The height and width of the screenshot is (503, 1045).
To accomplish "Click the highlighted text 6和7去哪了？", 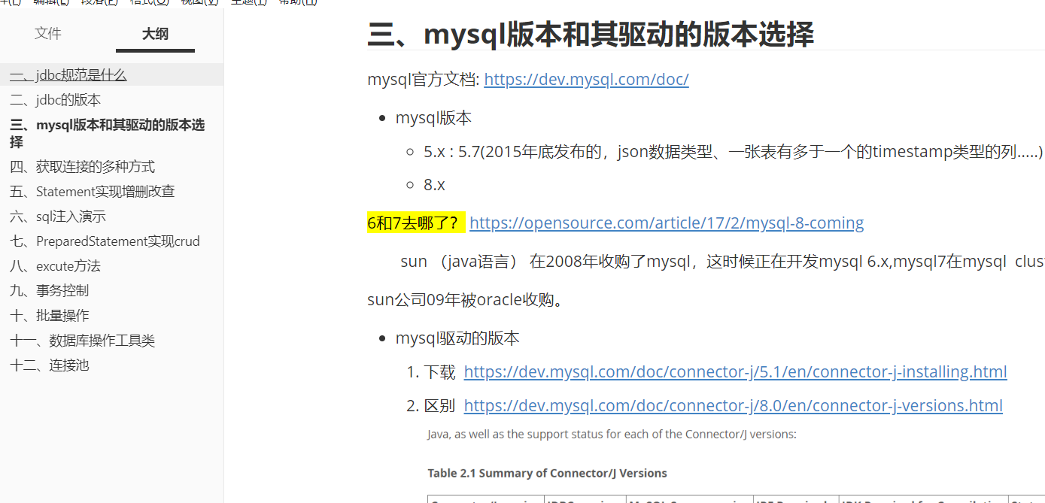I will point(417,223).
